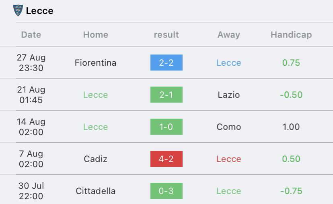Select the Date column header
The height and width of the screenshot is (204, 333).
(31, 35)
